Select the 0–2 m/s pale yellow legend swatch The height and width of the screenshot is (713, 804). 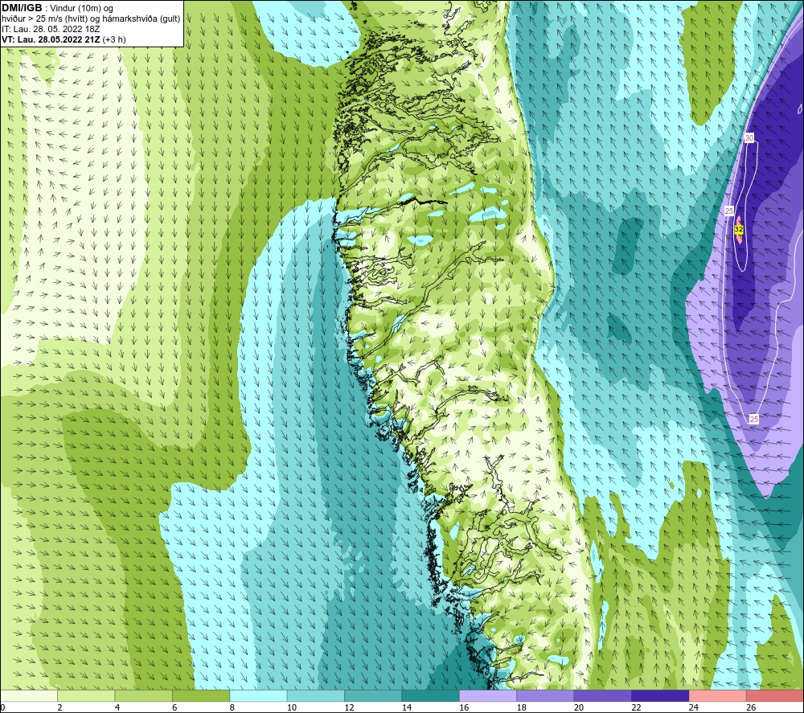(x=29, y=695)
